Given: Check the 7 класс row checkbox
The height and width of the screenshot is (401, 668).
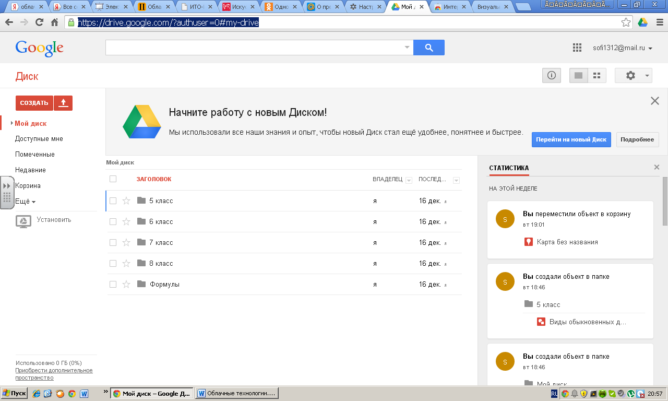Looking at the screenshot, I should (113, 242).
